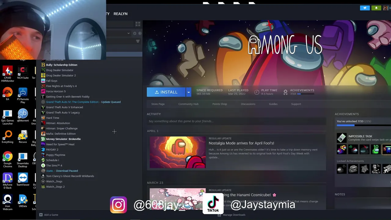The height and width of the screenshot is (220, 391).
Task: Select Hitman: Absolution
Action: click(58, 123)
